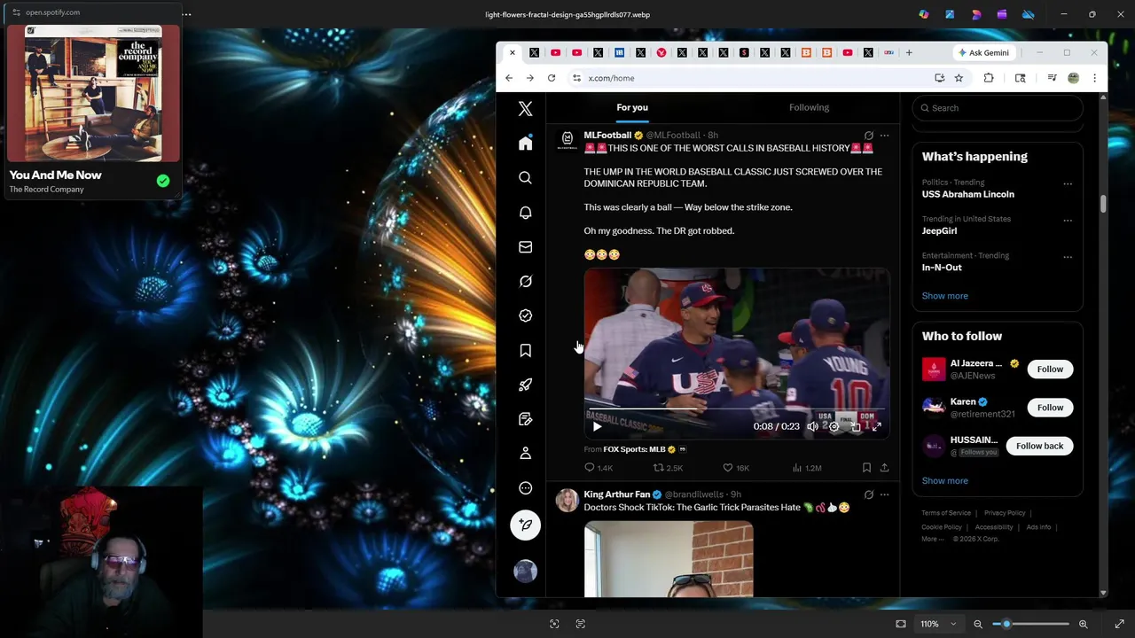Open FOX Sports: MLB source link

point(634,449)
